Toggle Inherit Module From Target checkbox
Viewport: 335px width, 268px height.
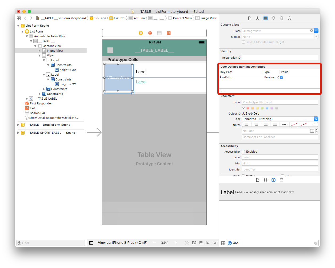point(244,42)
